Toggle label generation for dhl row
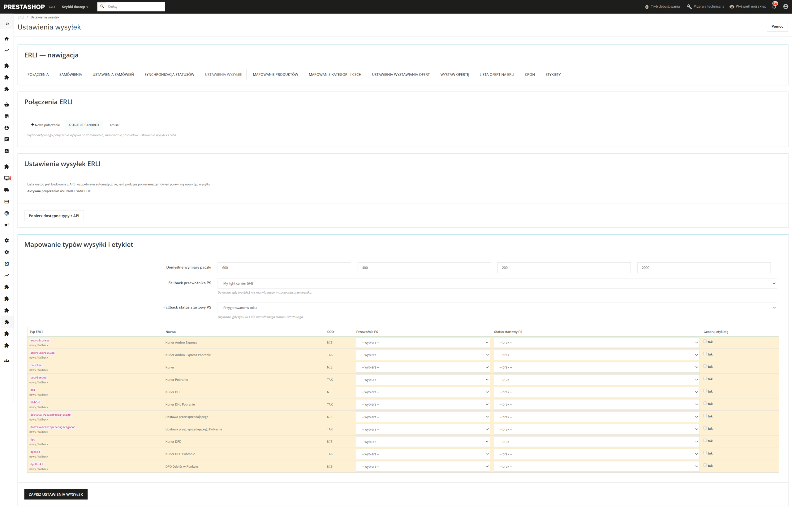This screenshot has height=529, width=792. [705, 391]
